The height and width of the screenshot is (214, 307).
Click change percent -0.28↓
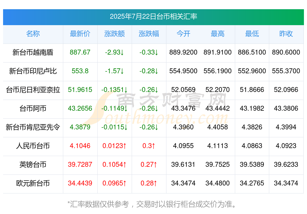[x=149, y=71]
